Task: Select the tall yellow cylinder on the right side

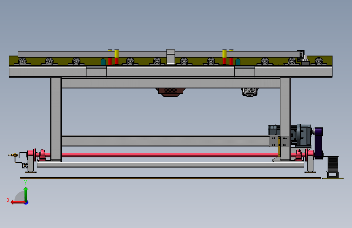Action: point(225,54)
